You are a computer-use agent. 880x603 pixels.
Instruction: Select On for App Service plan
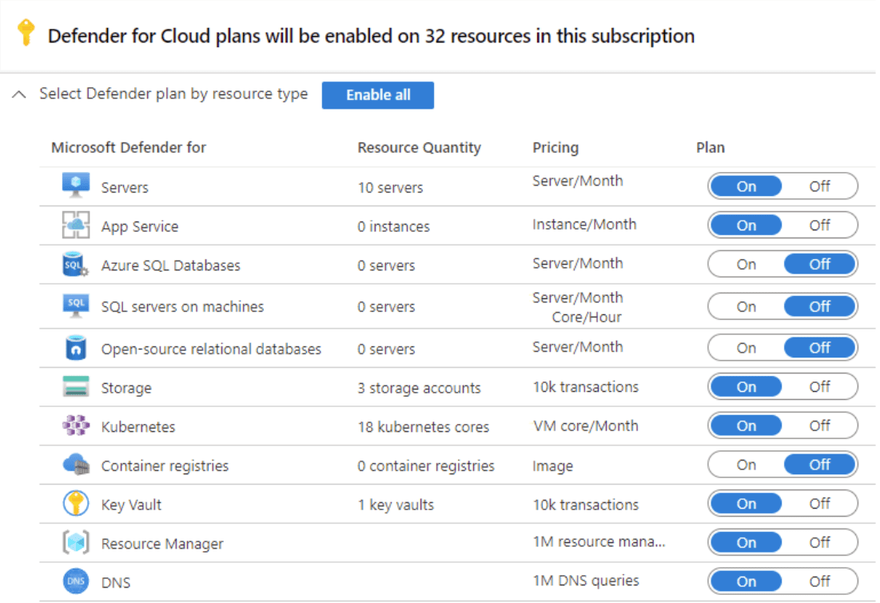coord(746,226)
